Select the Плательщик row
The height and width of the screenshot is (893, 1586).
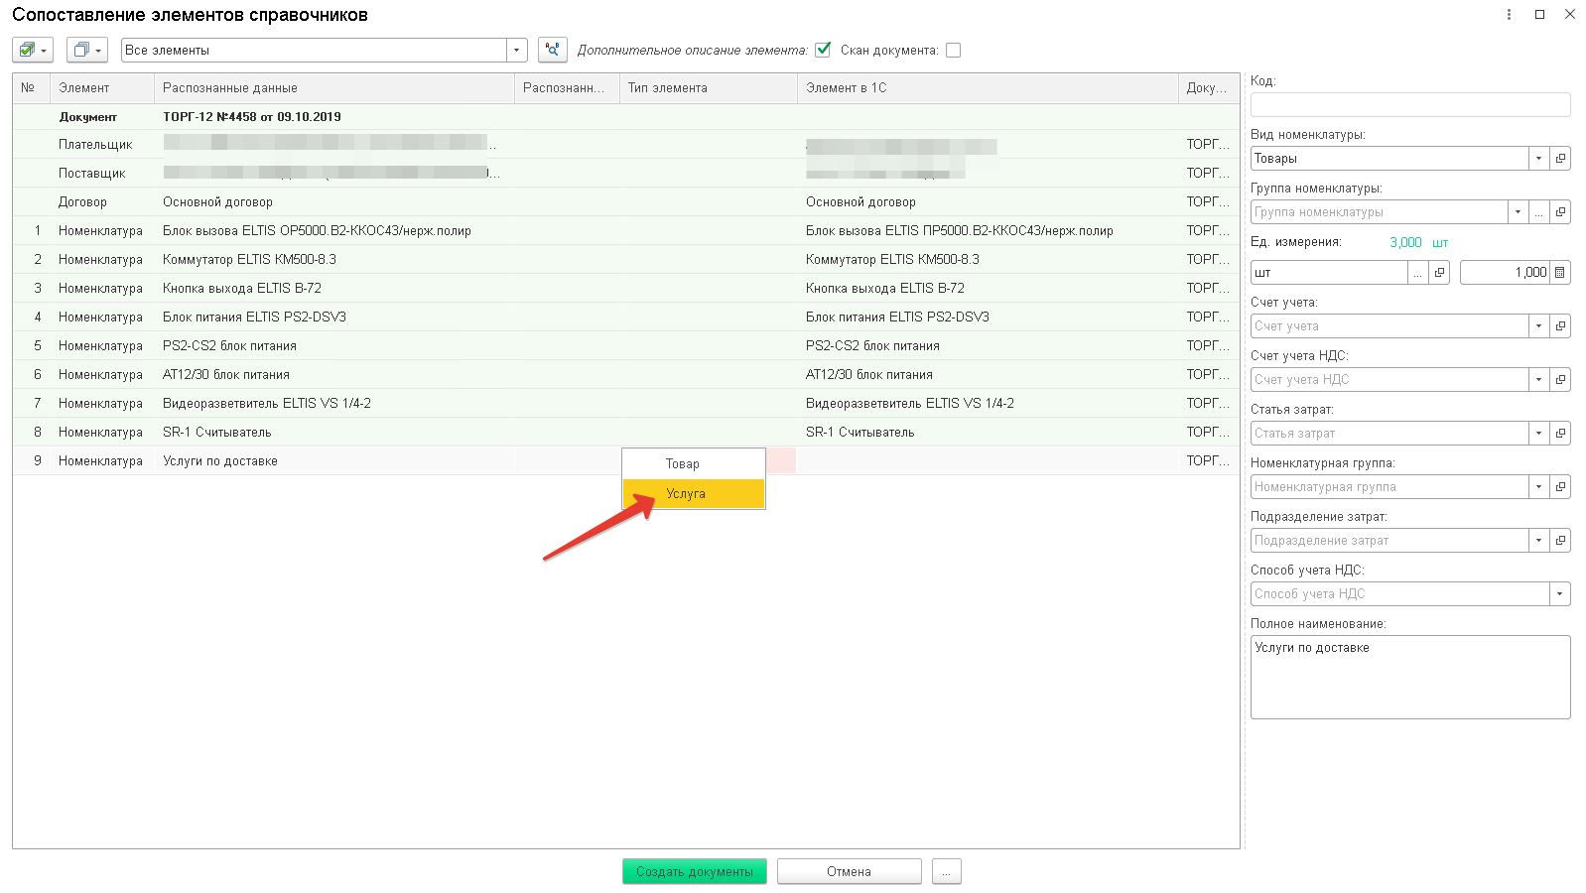626,145
